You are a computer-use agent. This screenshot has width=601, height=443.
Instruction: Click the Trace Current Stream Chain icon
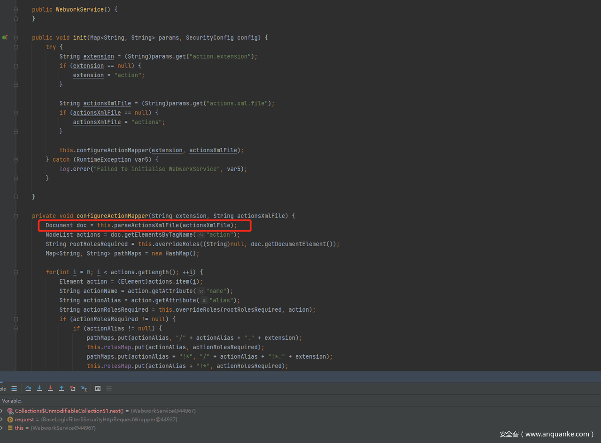click(x=109, y=388)
